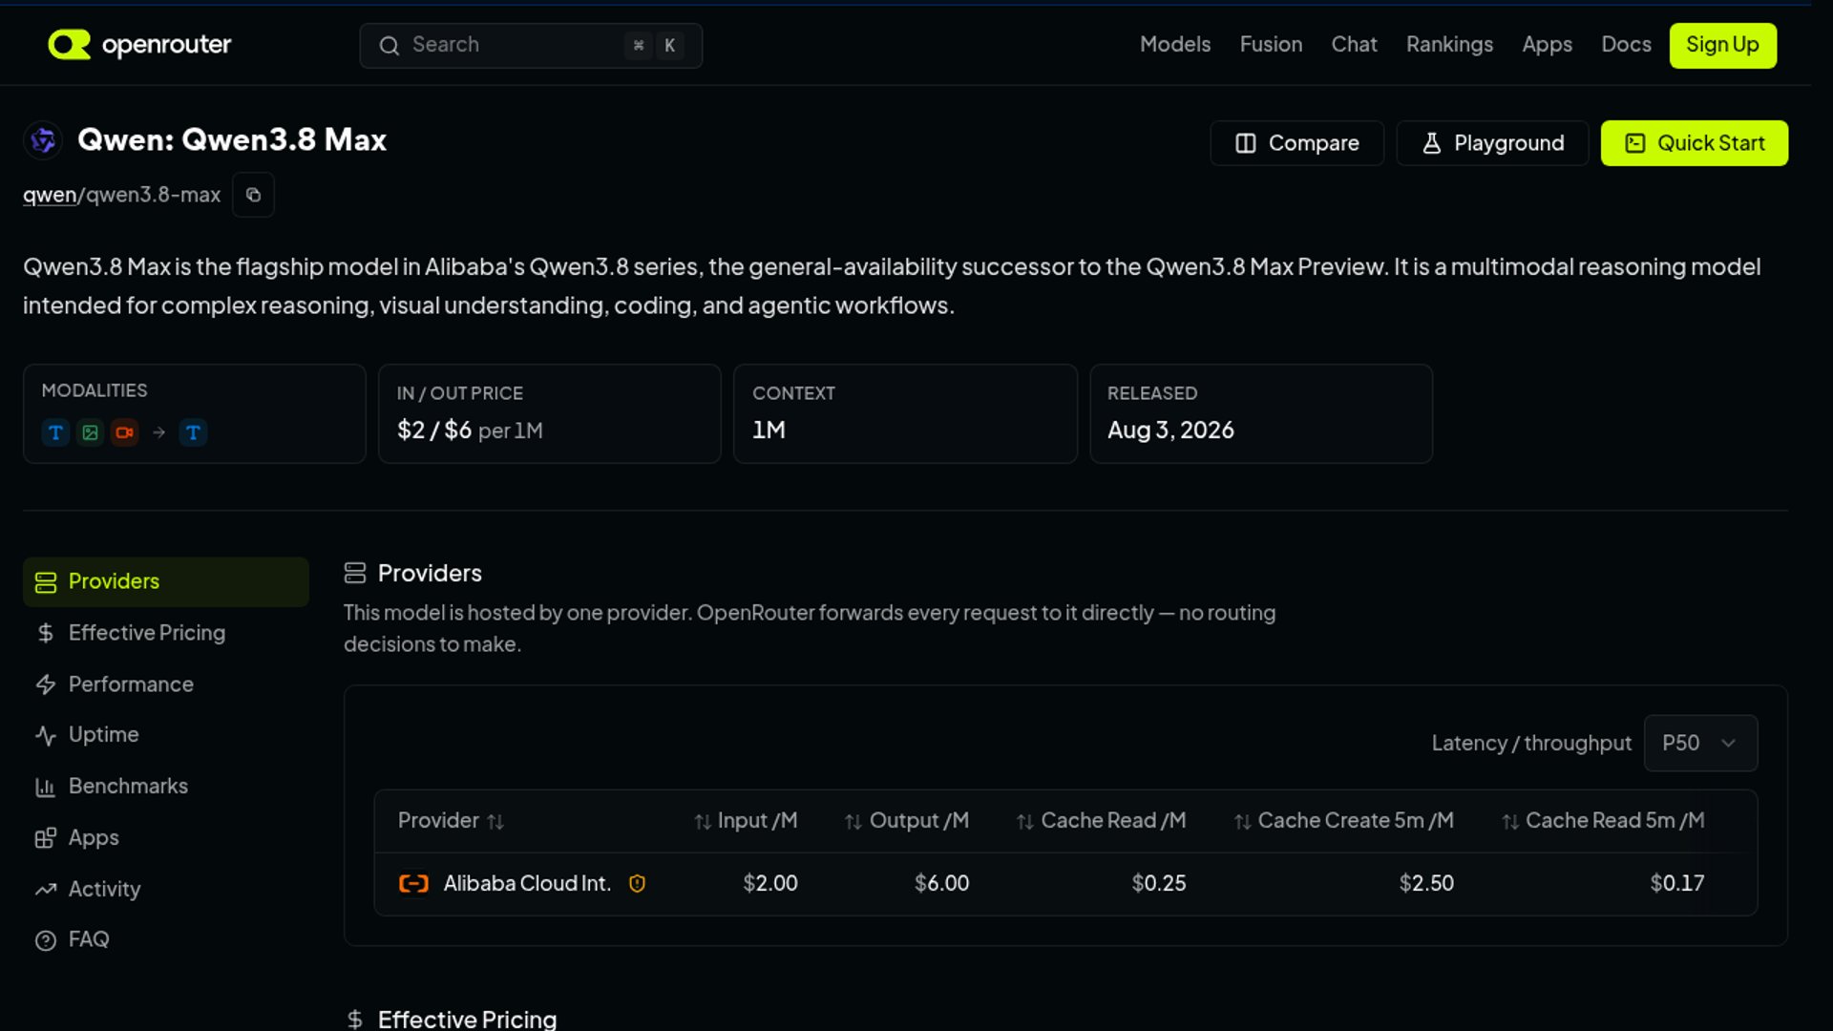
Task: Sort table by Output /M column
Action: [907, 821]
